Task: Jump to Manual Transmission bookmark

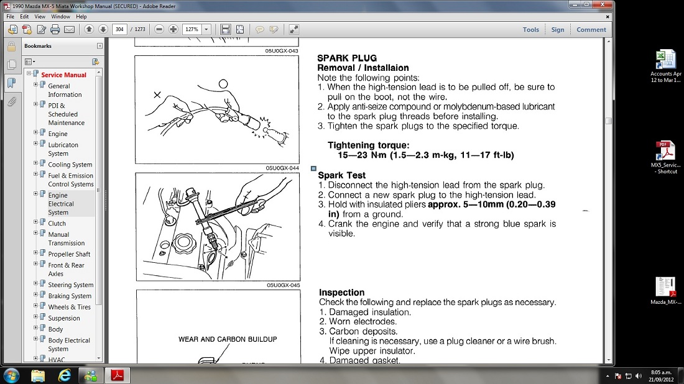Action: click(x=67, y=239)
